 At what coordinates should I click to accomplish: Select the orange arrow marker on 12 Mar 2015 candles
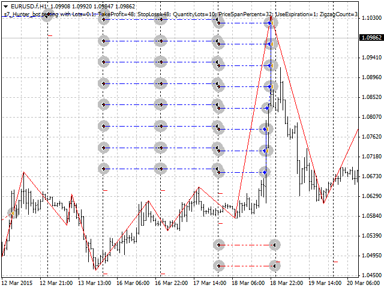tap(13, 214)
